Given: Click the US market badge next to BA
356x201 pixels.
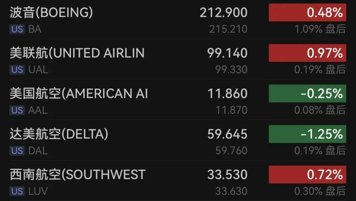Looking at the screenshot, I should pyautogui.click(x=17, y=29).
